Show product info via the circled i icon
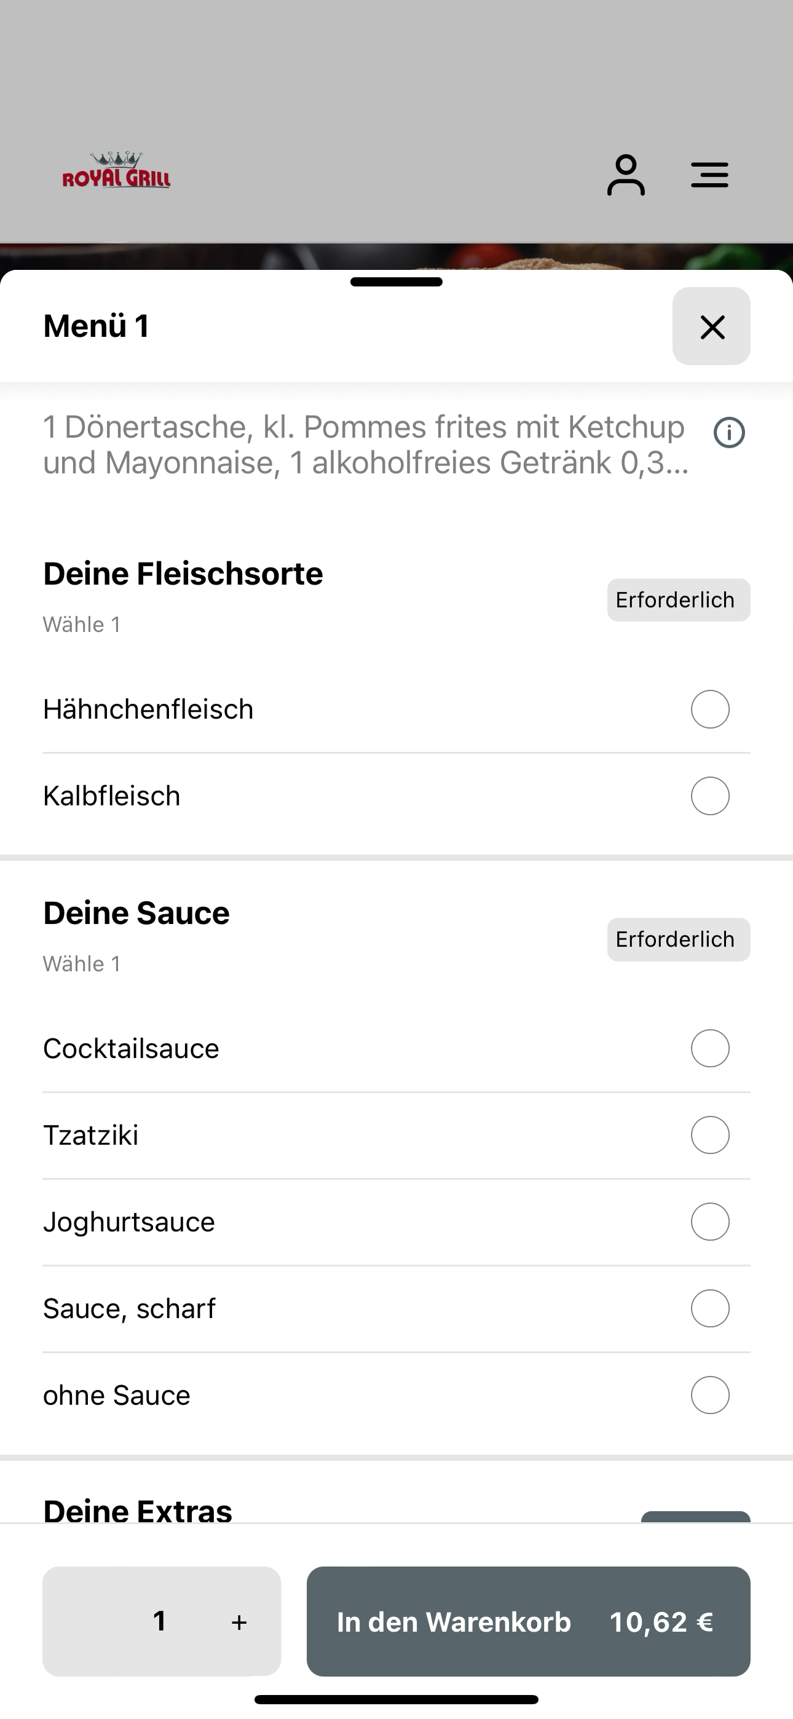 729,432
